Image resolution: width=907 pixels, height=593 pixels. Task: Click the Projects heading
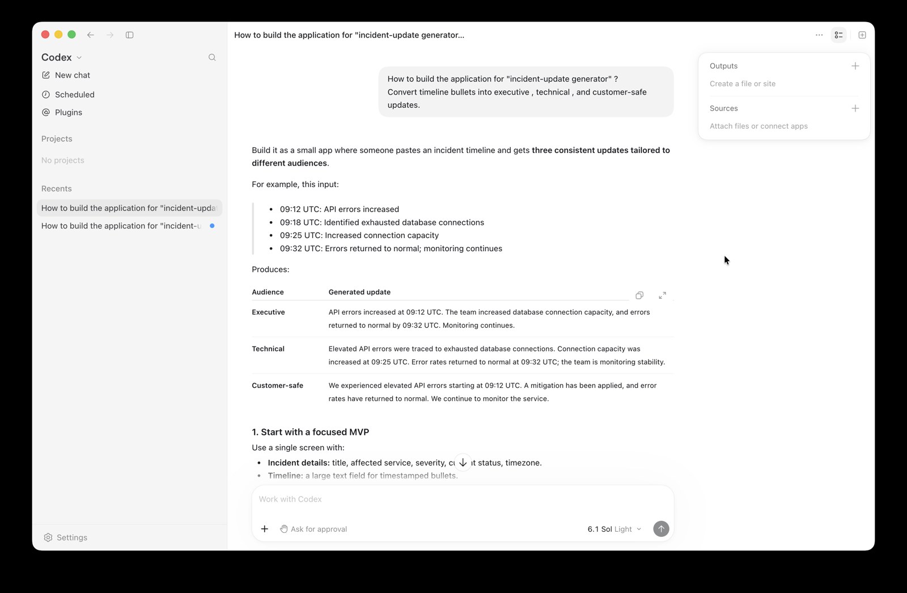57,139
